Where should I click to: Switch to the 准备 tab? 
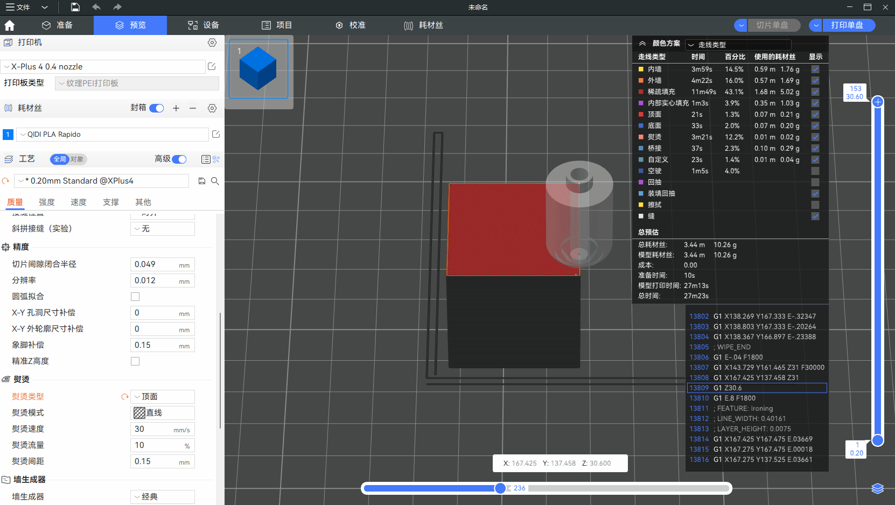(x=57, y=25)
